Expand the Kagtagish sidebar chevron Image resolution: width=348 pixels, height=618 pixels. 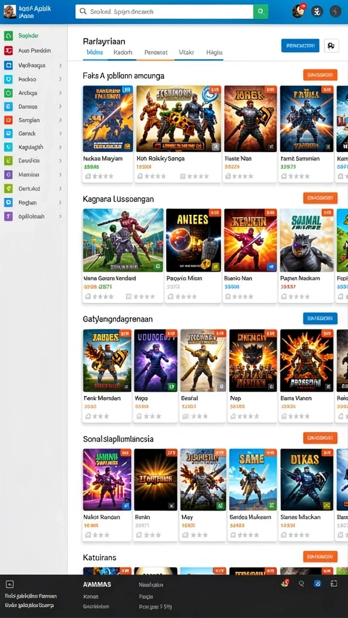coord(60,147)
